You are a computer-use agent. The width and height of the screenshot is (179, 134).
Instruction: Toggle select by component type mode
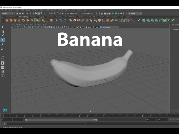click(x=42, y=13)
